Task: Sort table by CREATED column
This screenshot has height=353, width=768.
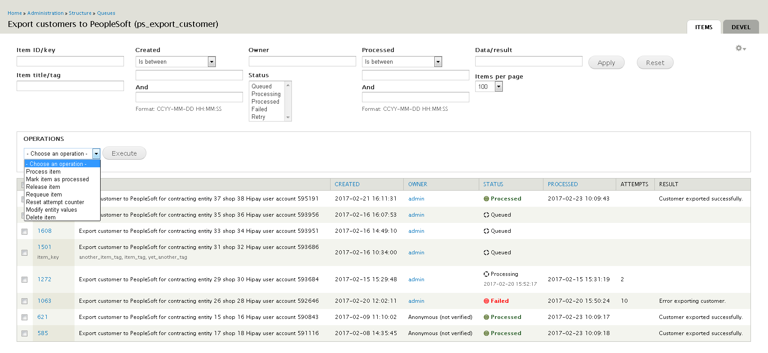Action: (x=347, y=184)
